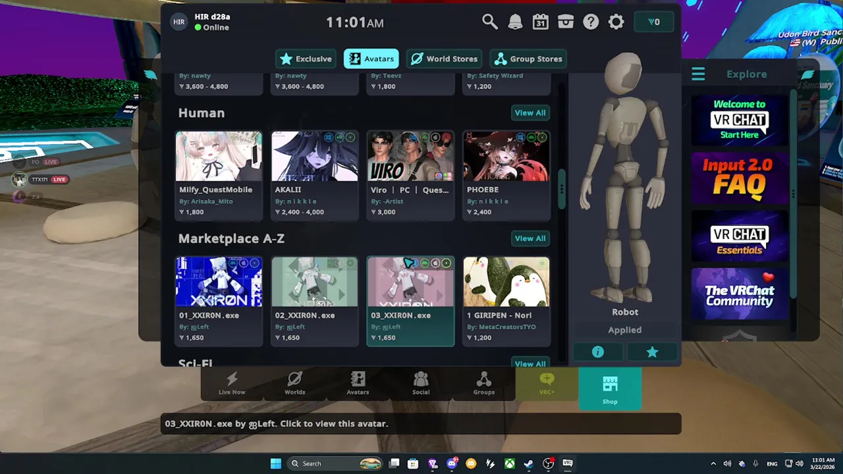Click View All for Sci-Fi section
The image size is (843, 474).
tap(530, 363)
